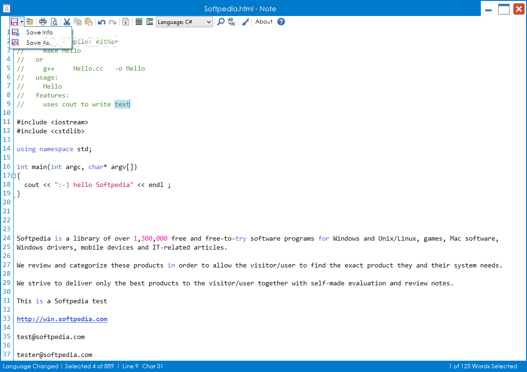Click 'Char 31' in status bar
The image size is (527, 372).
click(x=152, y=366)
